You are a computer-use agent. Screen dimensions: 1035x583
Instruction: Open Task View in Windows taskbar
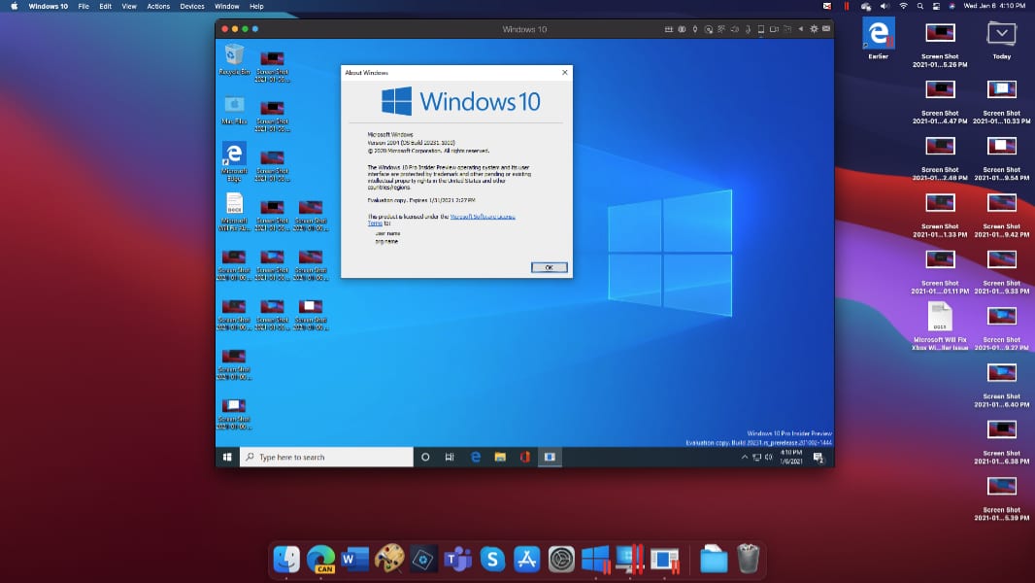450,457
